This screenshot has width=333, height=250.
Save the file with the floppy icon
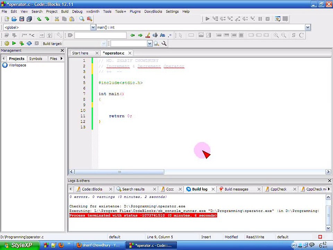(x=22, y=19)
